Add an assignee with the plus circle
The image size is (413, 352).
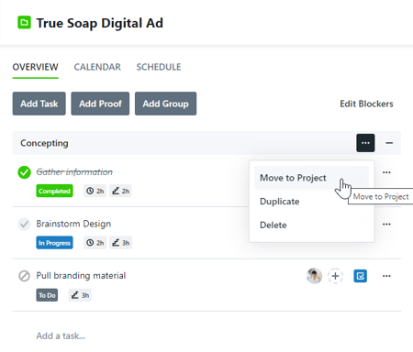335,276
